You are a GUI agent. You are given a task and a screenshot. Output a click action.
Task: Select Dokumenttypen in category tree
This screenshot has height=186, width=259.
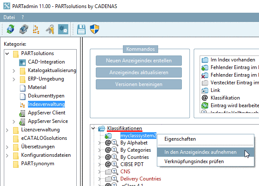(x=46, y=96)
